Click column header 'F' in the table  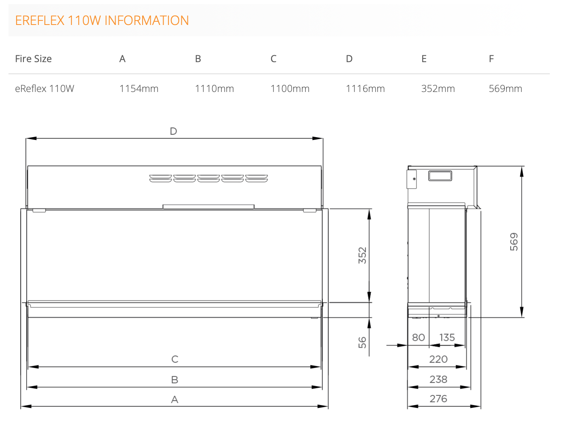(491, 59)
